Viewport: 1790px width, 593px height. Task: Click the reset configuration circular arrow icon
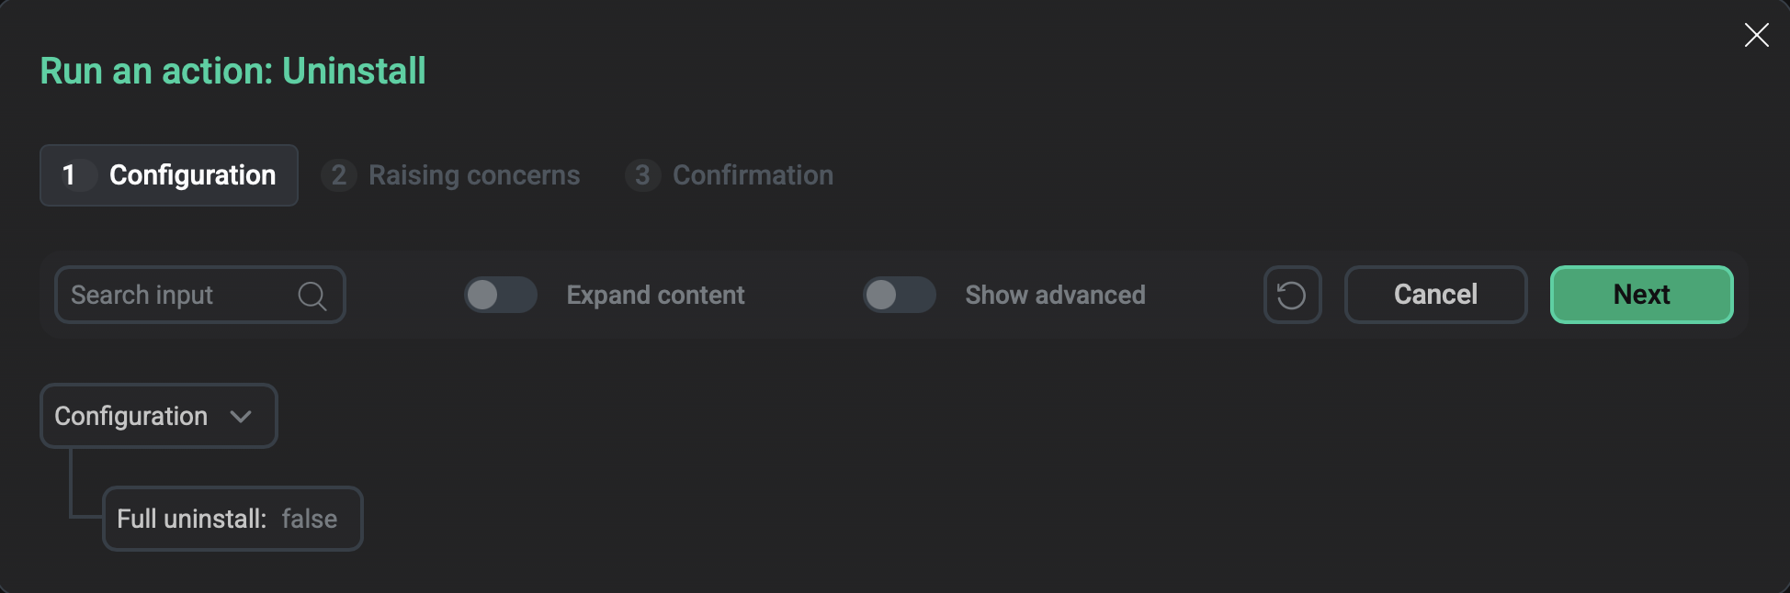tap(1292, 295)
